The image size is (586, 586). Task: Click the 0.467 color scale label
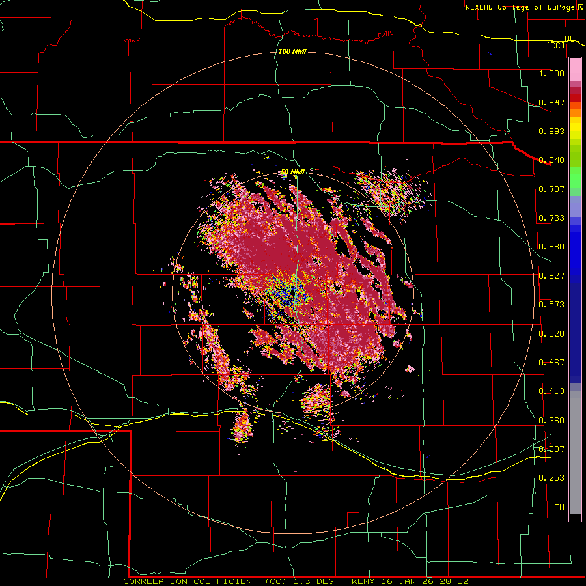[x=551, y=363]
